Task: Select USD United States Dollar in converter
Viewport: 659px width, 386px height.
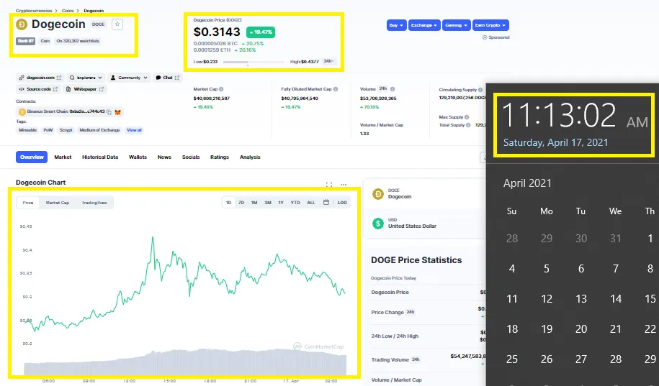Action: pos(426,224)
